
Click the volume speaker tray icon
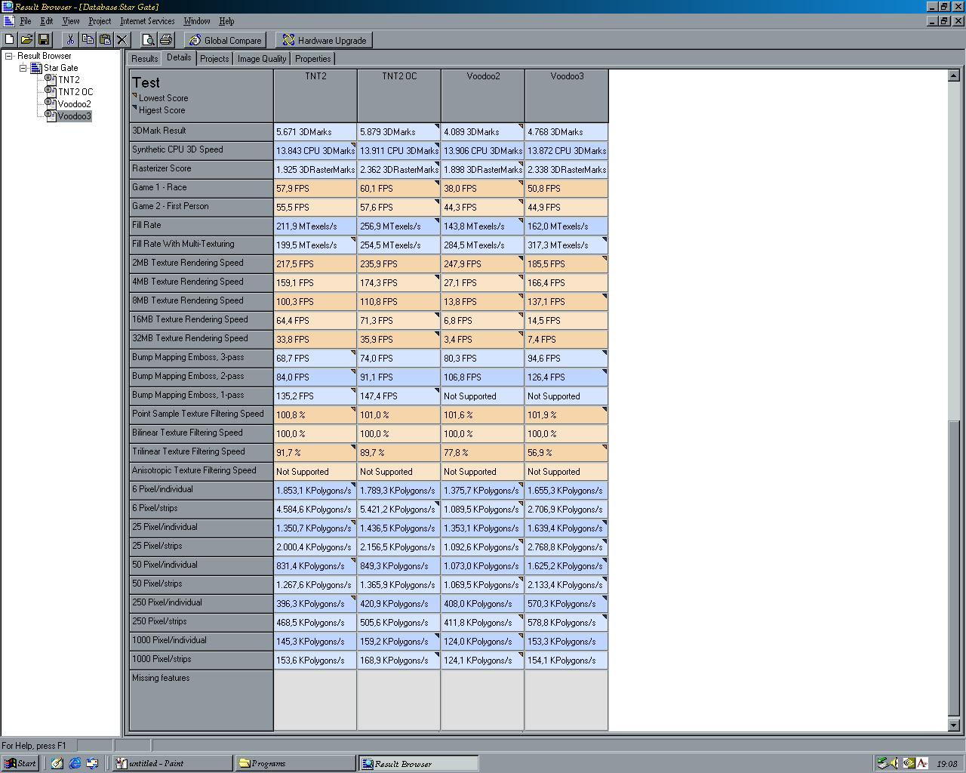click(895, 763)
